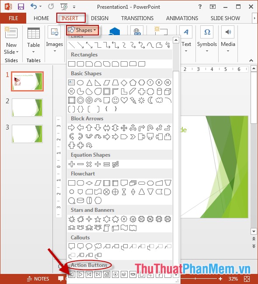258x284 pixels.
Task: Choose the Cloud Callout shape
Action: click(x=98, y=246)
